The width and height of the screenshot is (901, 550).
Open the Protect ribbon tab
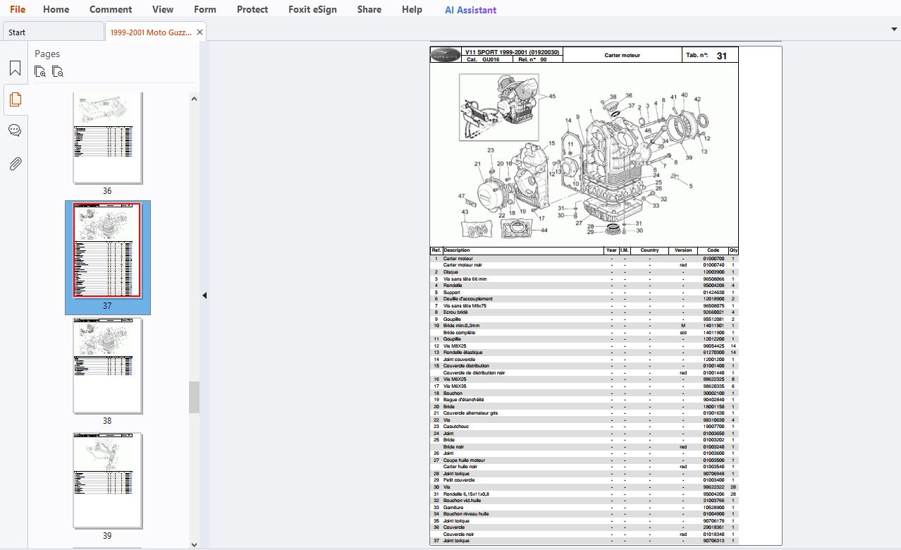coord(252,9)
